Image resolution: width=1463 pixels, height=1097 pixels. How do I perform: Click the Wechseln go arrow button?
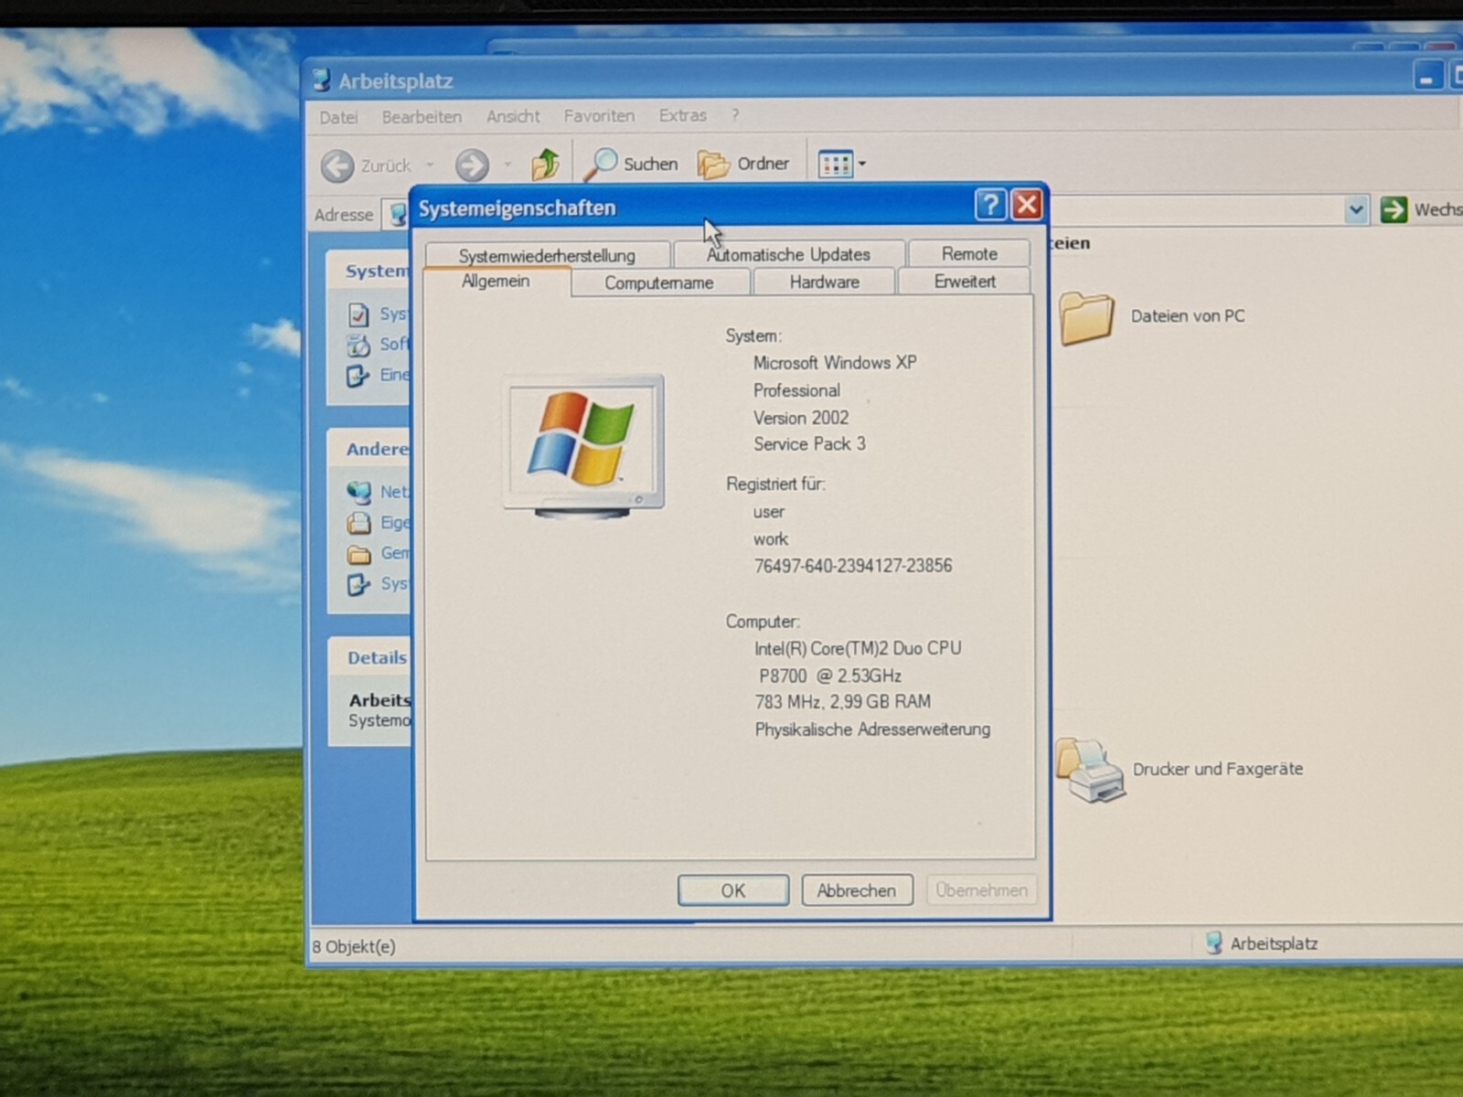point(1394,209)
